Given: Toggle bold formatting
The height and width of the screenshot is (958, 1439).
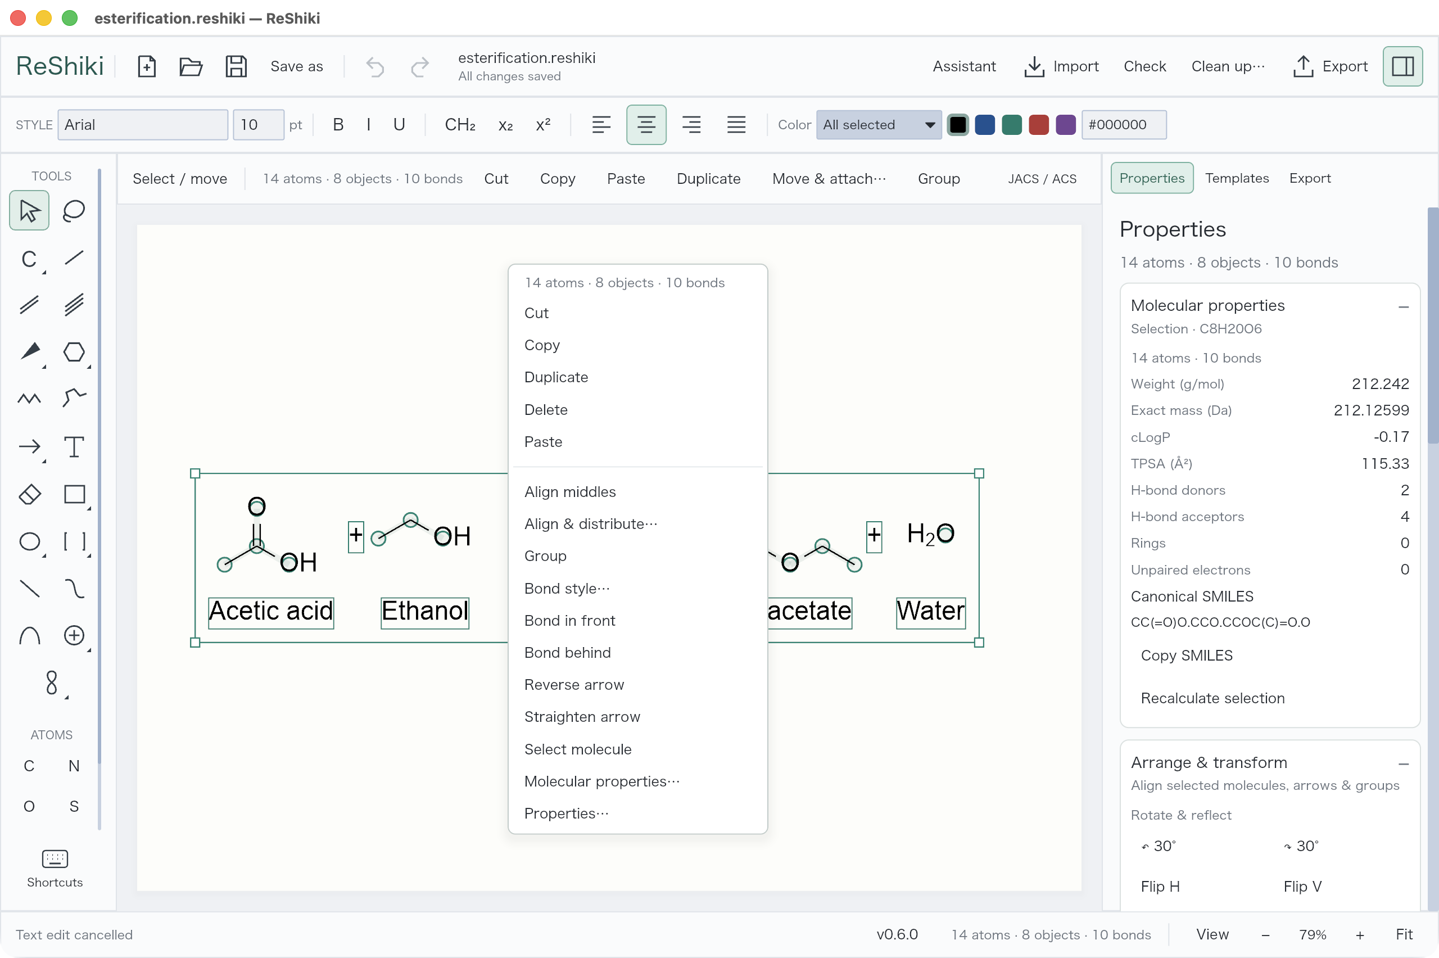Looking at the screenshot, I should 338,125.
